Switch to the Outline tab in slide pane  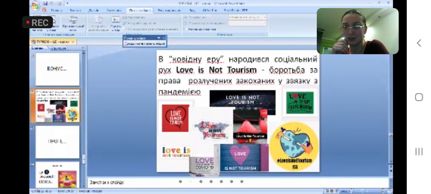[59, 48]
